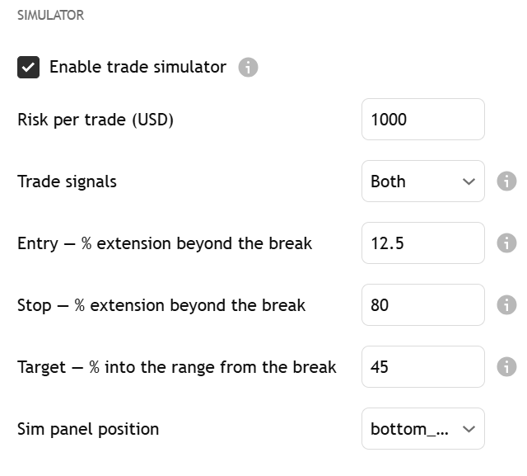Image resolution: width=527 pixels, height=476 pixels.
Task: Click info icon beside Enable trade simulator
Action: 248,68
